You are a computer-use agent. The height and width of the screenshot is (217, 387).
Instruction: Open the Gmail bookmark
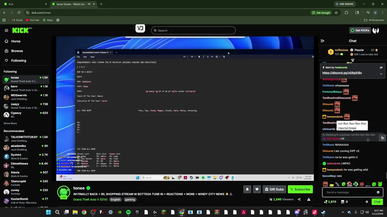click(x=17, y=20)
